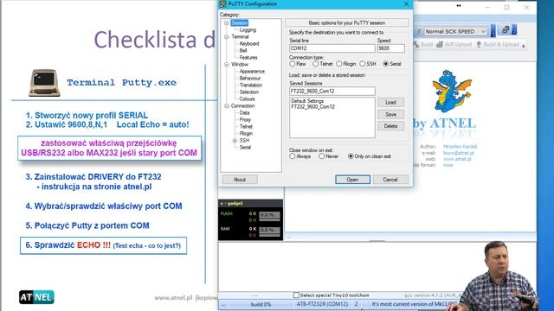
Task: Select the Telnet connection type
Action: (x=315, y=64)
